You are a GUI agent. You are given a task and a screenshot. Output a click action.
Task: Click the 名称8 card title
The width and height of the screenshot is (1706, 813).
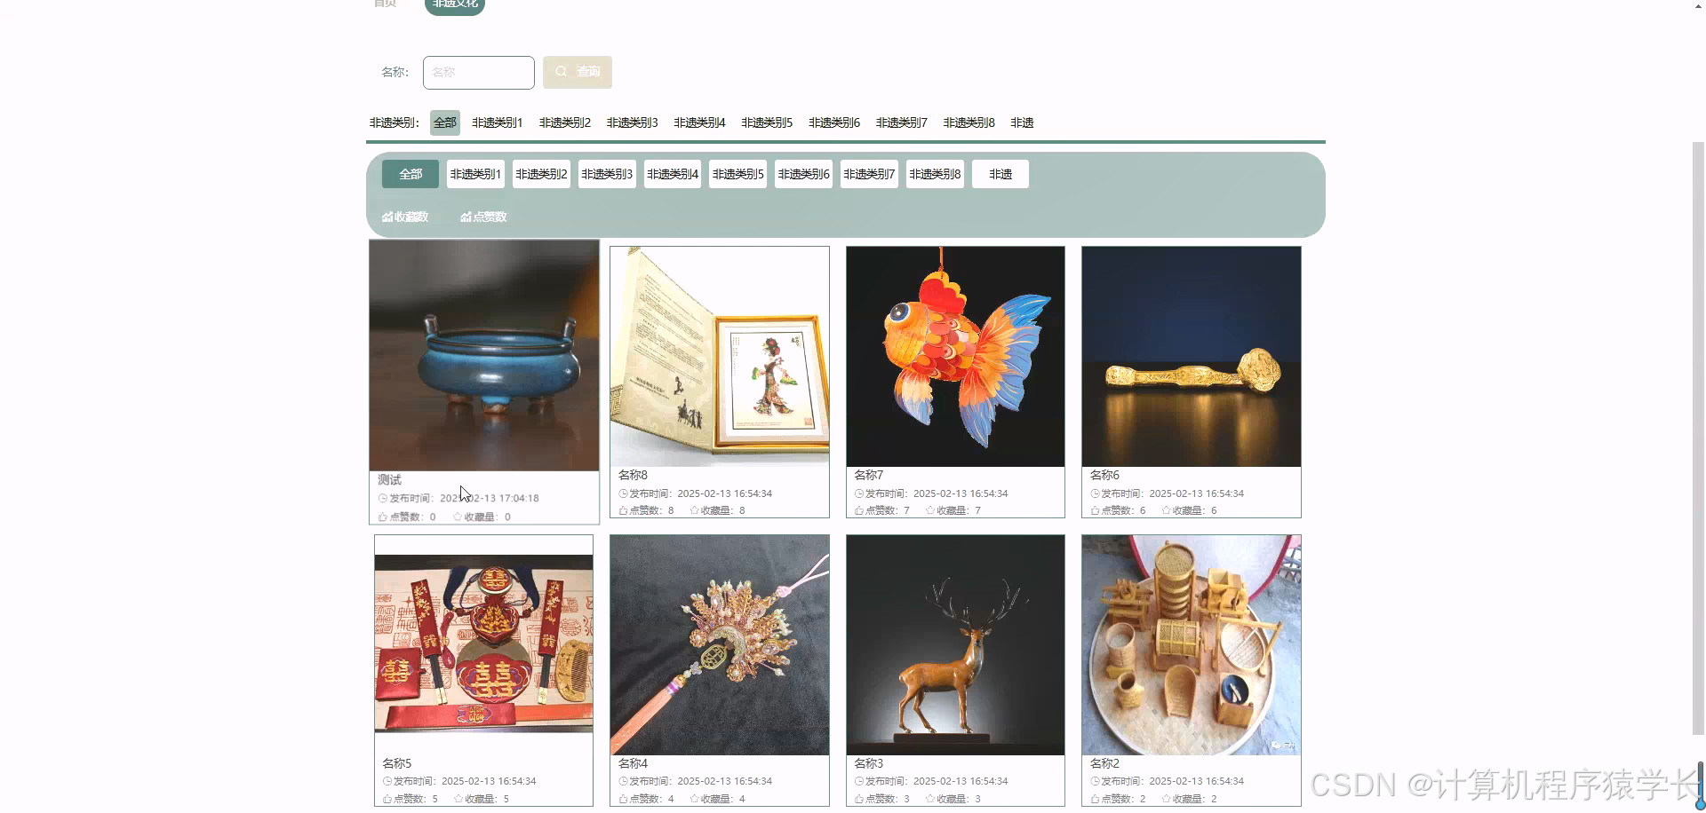pos(633,475)
